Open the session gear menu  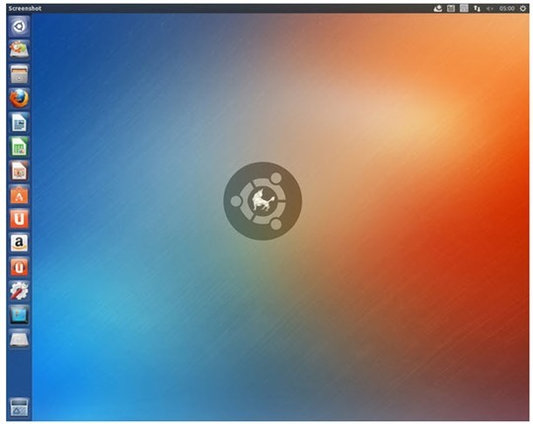point(523,9)
